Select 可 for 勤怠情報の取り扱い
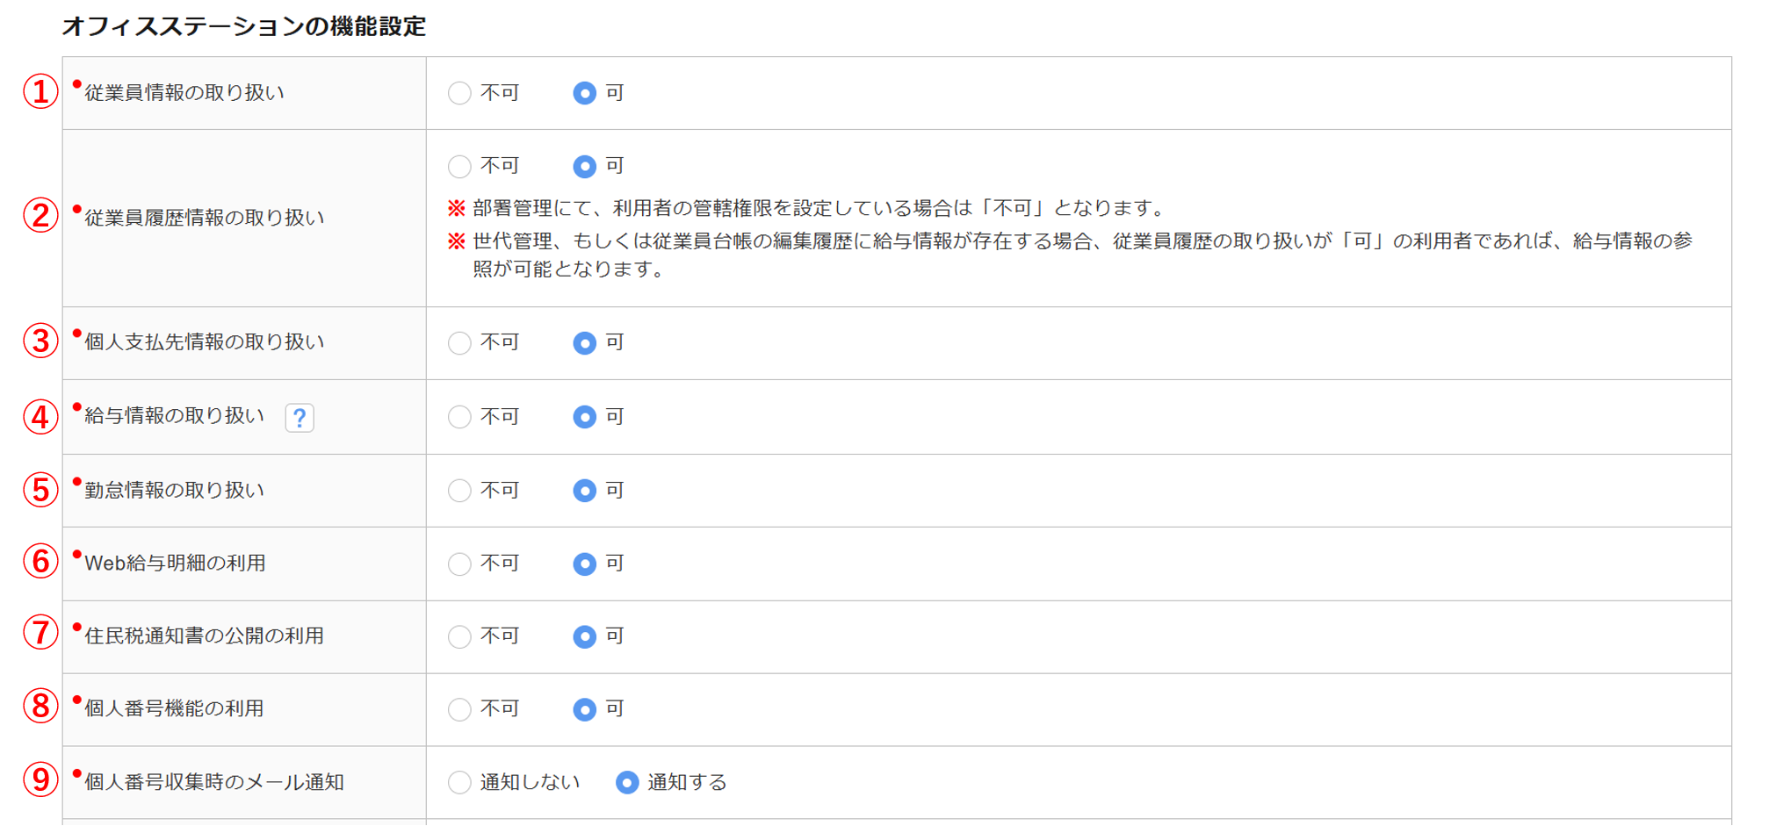The image size is (1776, 826). point(584,491)
